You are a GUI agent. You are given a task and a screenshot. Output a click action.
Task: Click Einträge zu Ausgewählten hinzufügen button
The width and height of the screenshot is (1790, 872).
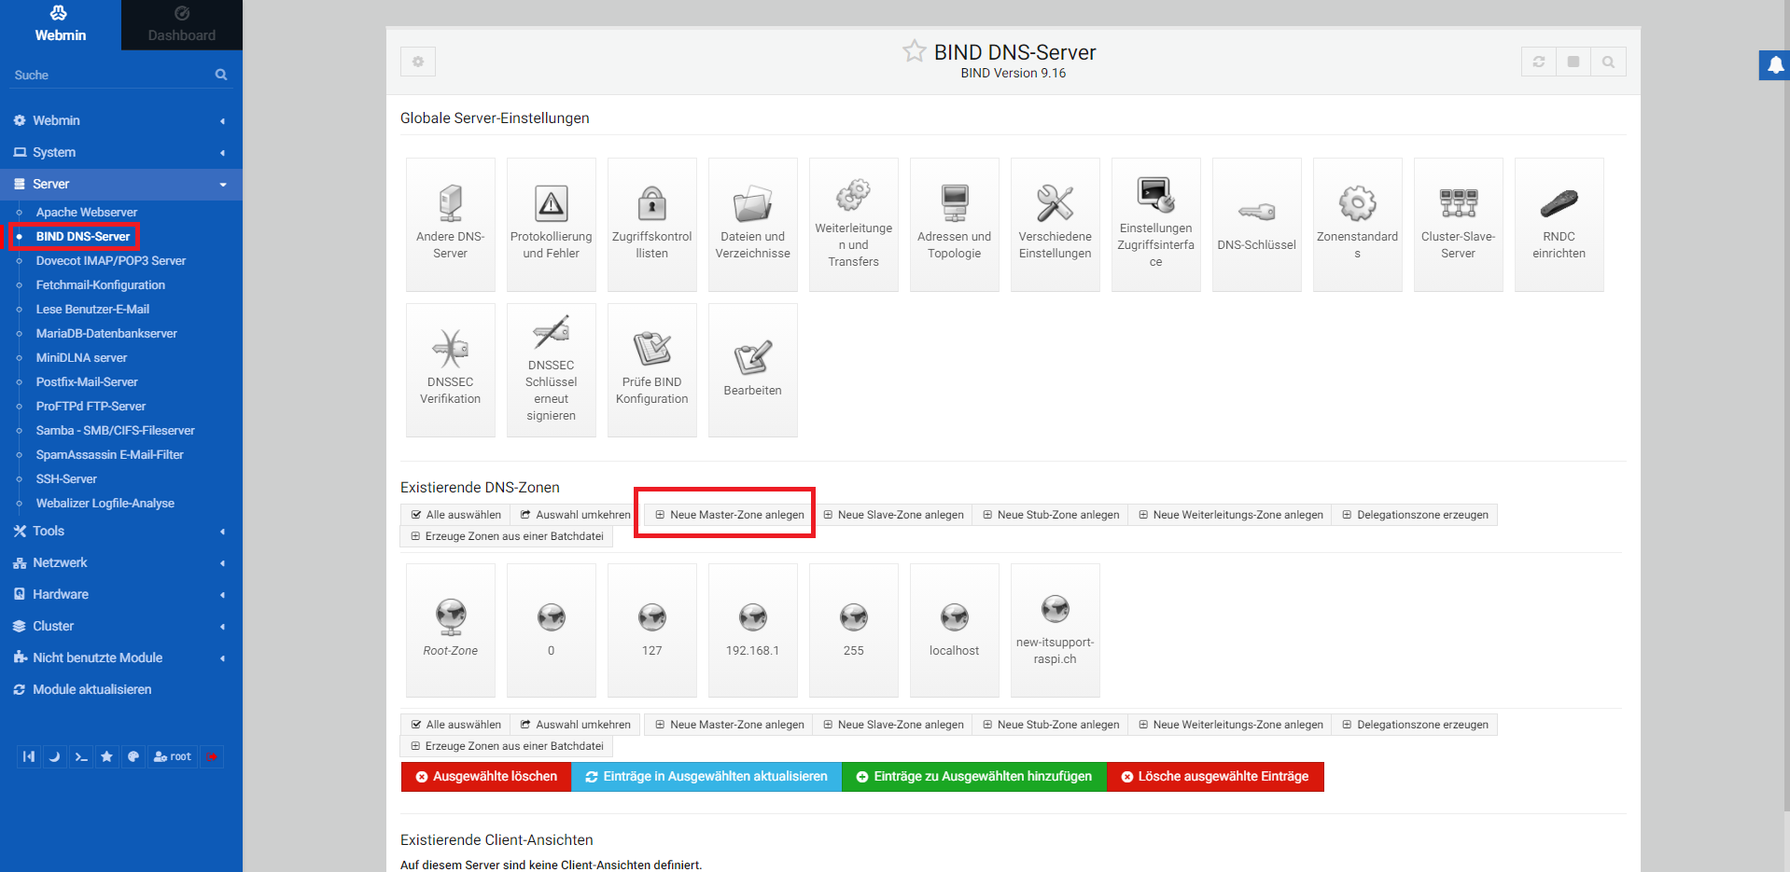coord(973,776)
